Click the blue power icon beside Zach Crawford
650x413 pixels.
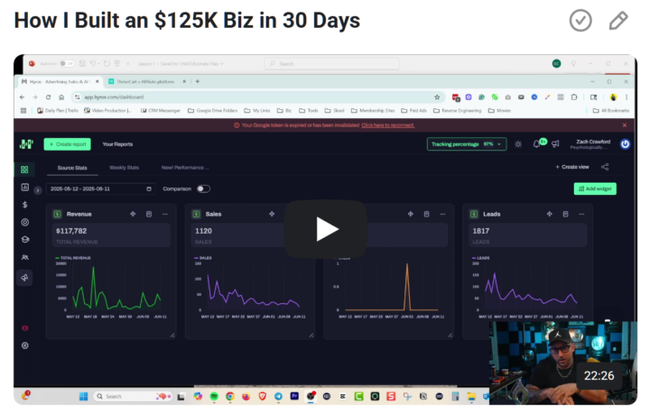tap(625, 143)
